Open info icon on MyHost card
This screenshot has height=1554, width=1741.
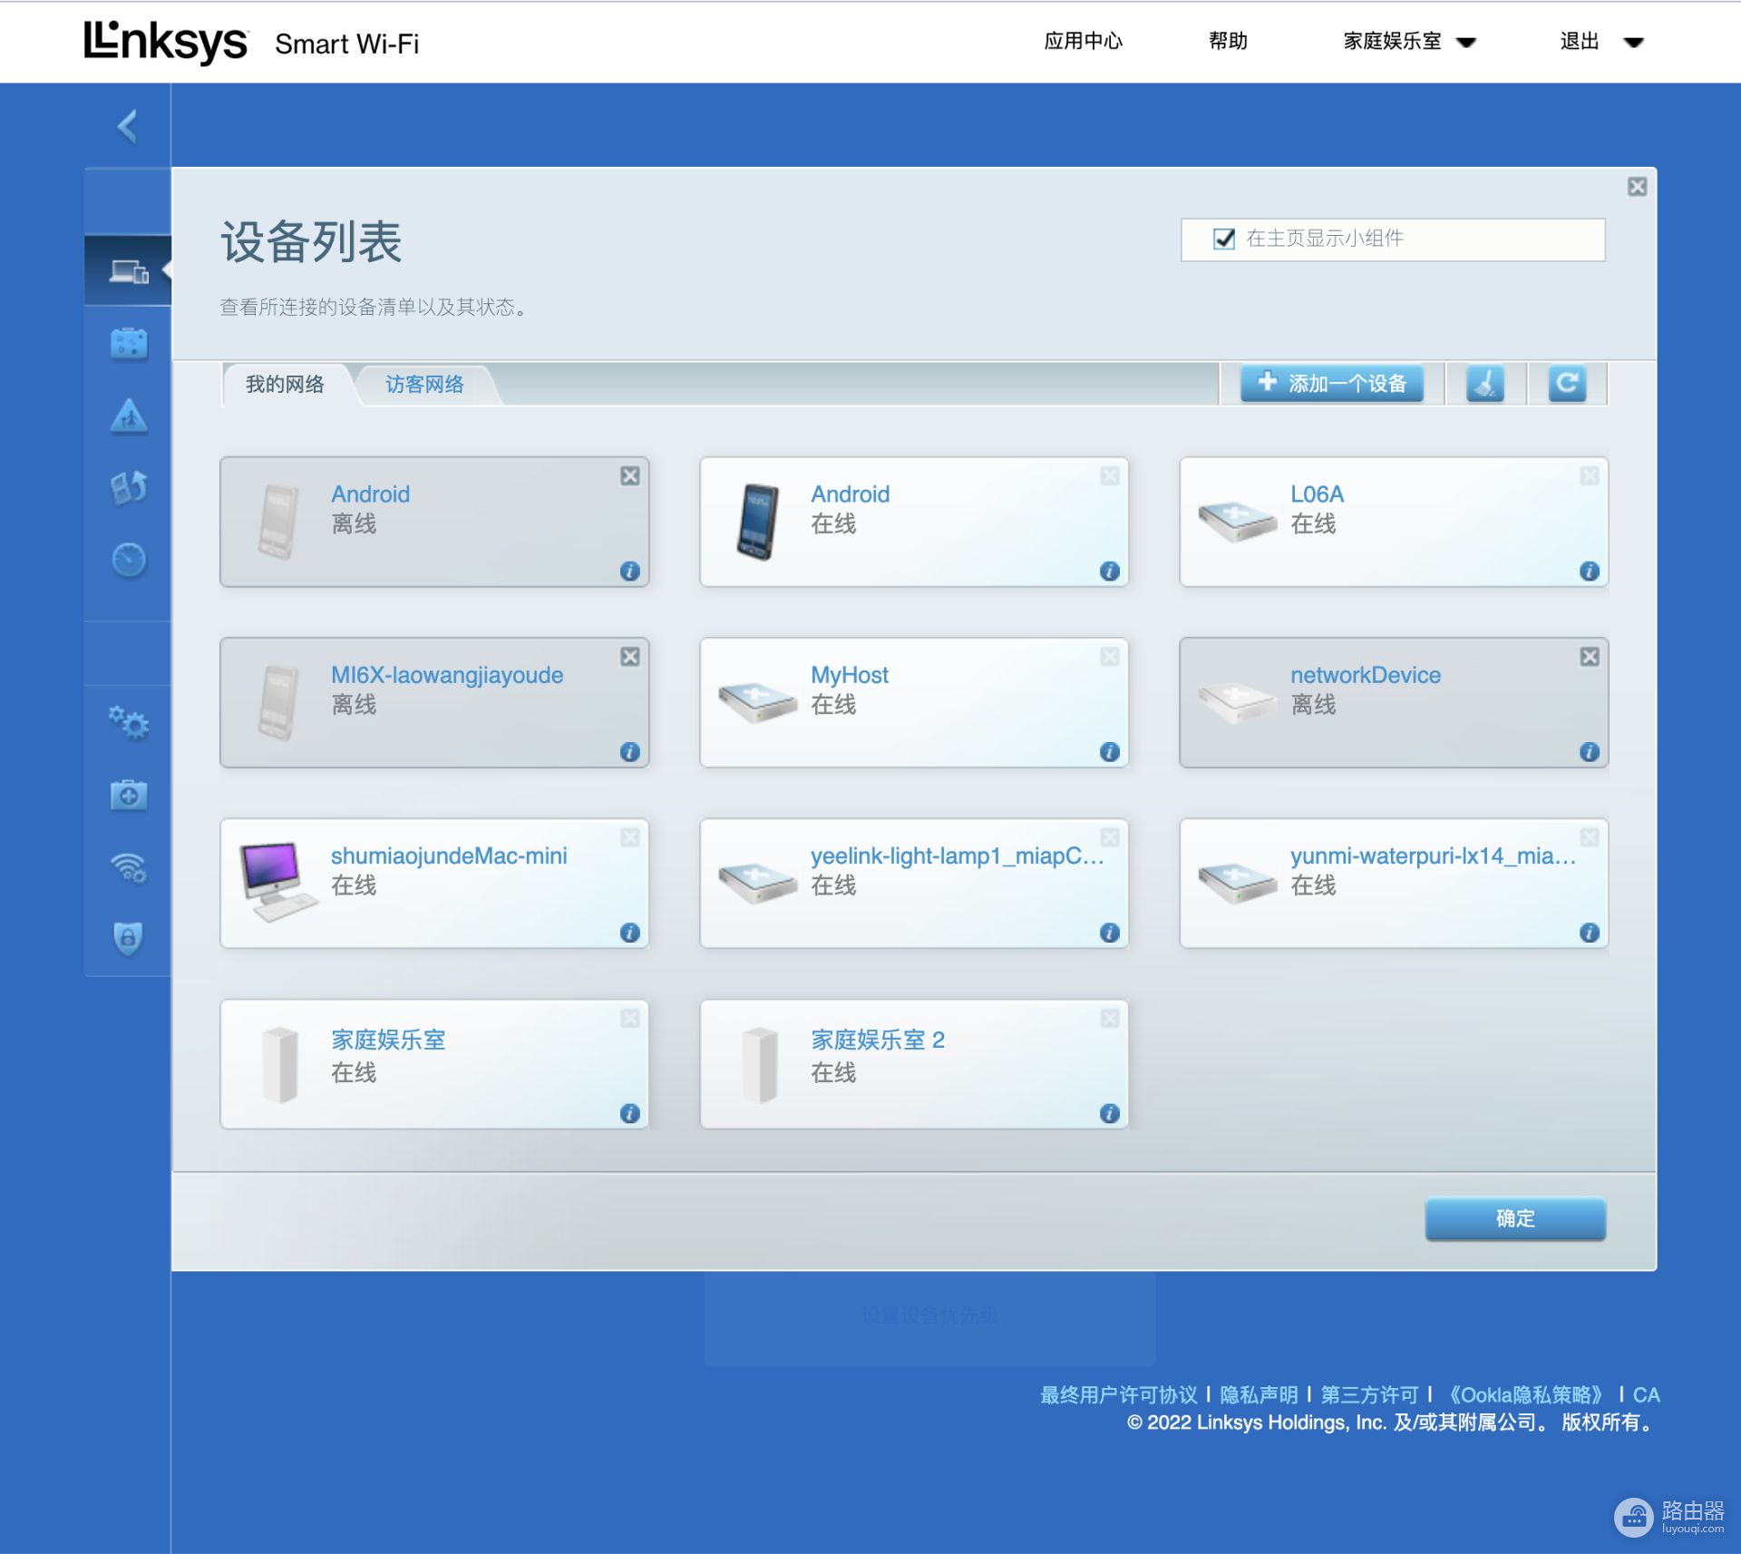pyautogui.click(x=1110, y=751)
